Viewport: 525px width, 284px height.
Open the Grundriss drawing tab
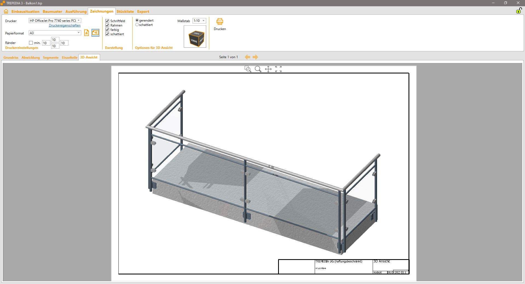pos(11,58)
